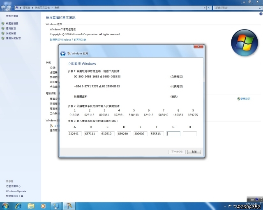Viewport: 263px width, 210px height.
Task: Open Performance Information and Tools link
Action: pyautogui.click(x=15, y=196)
